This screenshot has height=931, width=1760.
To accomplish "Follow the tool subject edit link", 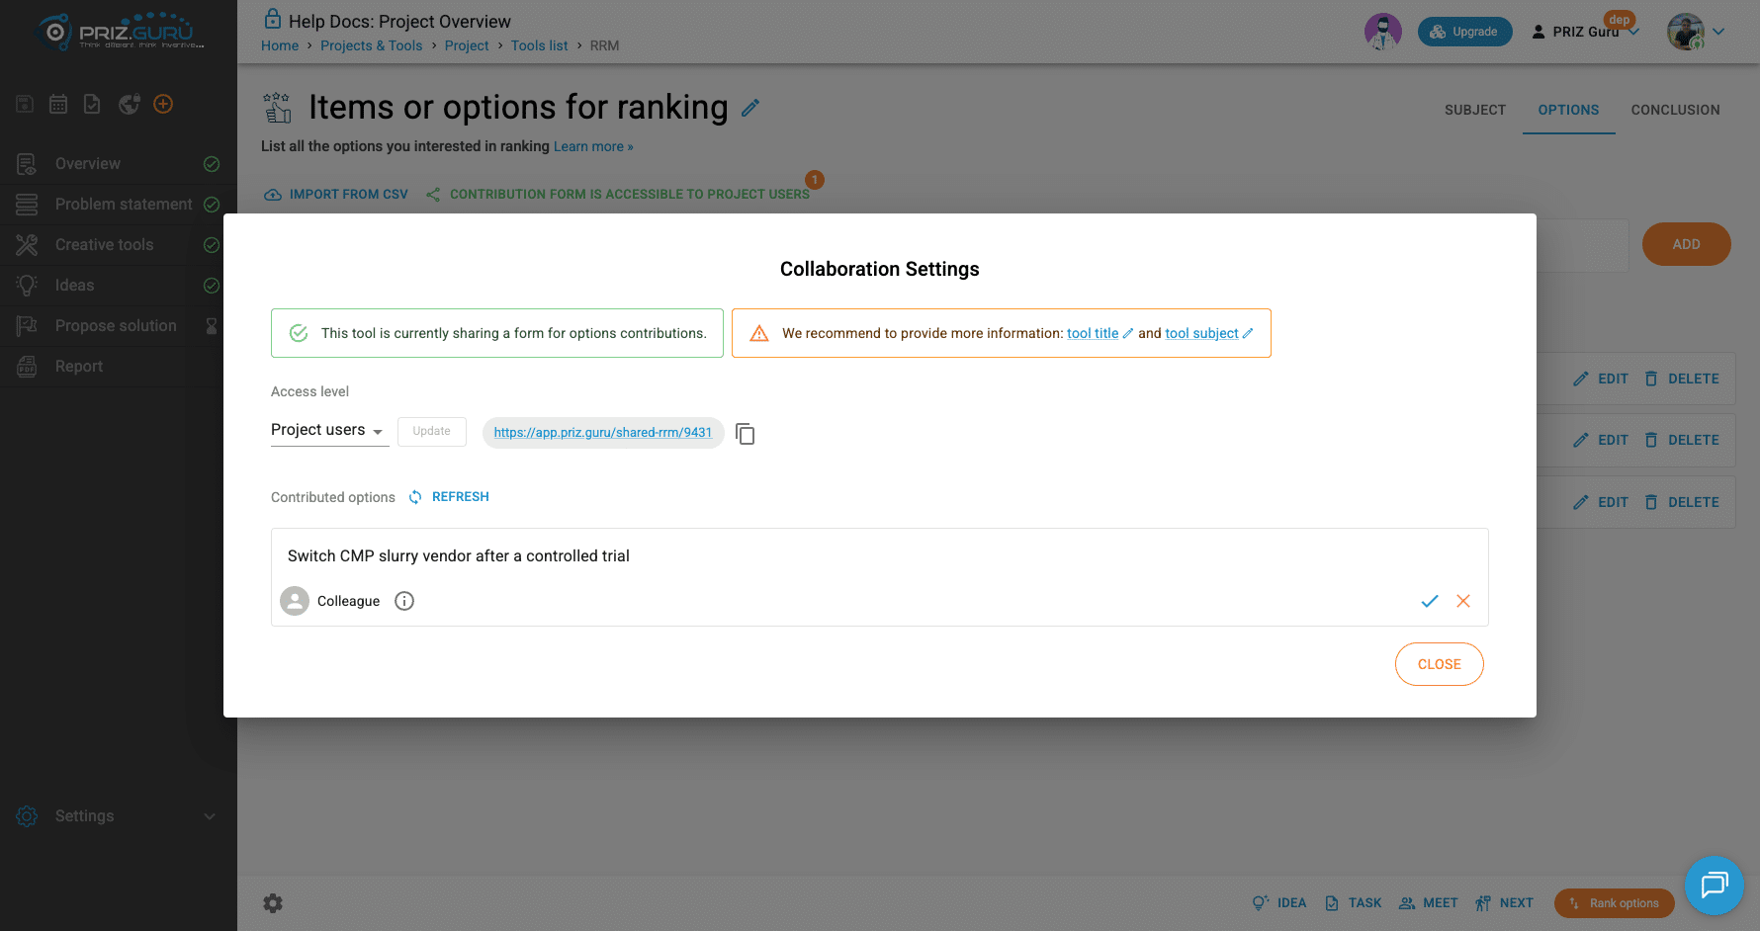I will point(1208,333).
